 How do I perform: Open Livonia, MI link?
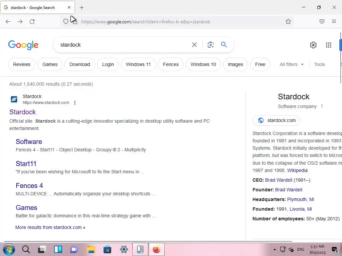(x=301, y=209)
